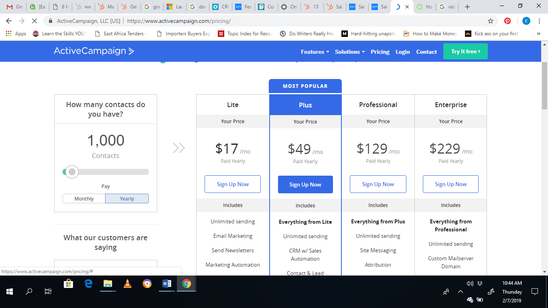Open the Contact nav link

426,52
